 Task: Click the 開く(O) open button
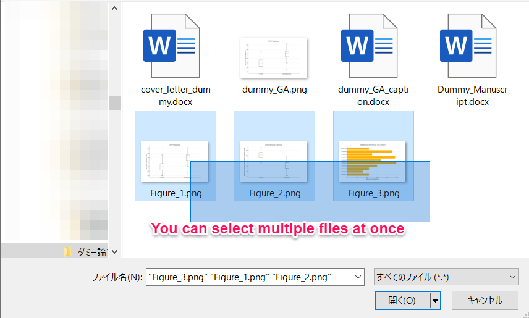(x=402, y=300)
